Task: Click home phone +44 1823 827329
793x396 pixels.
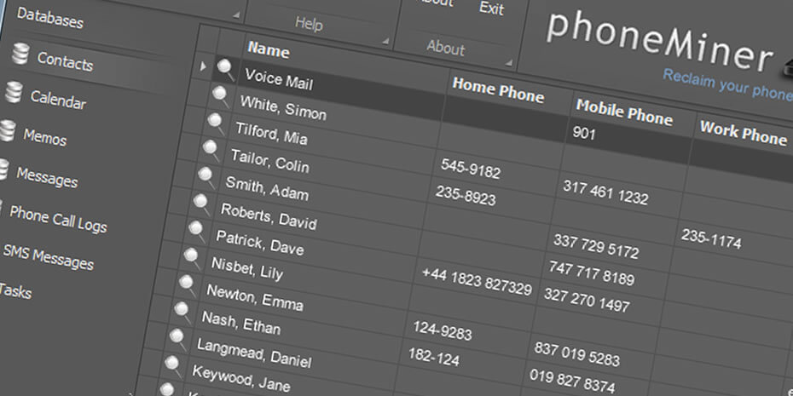Action: tap(476, 281)
